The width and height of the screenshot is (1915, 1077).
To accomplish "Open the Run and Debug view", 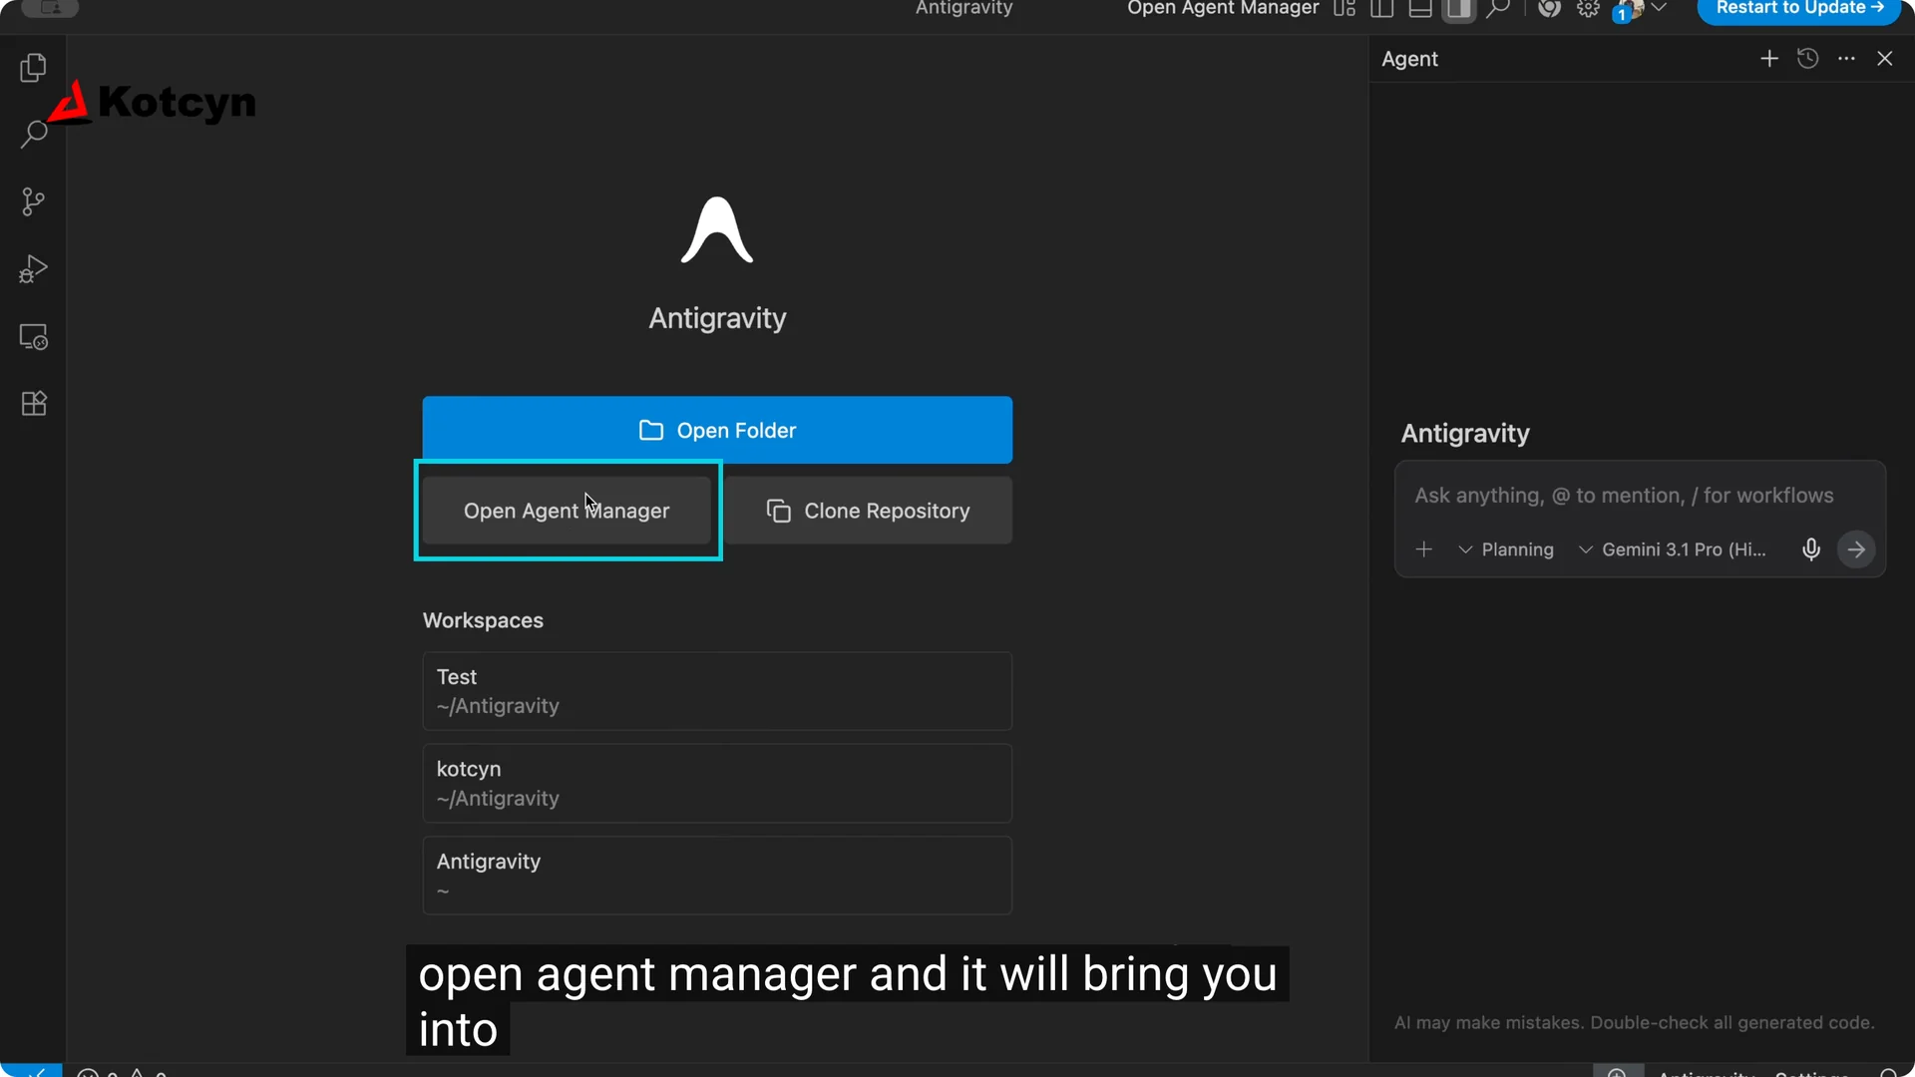I will [33, 269].
